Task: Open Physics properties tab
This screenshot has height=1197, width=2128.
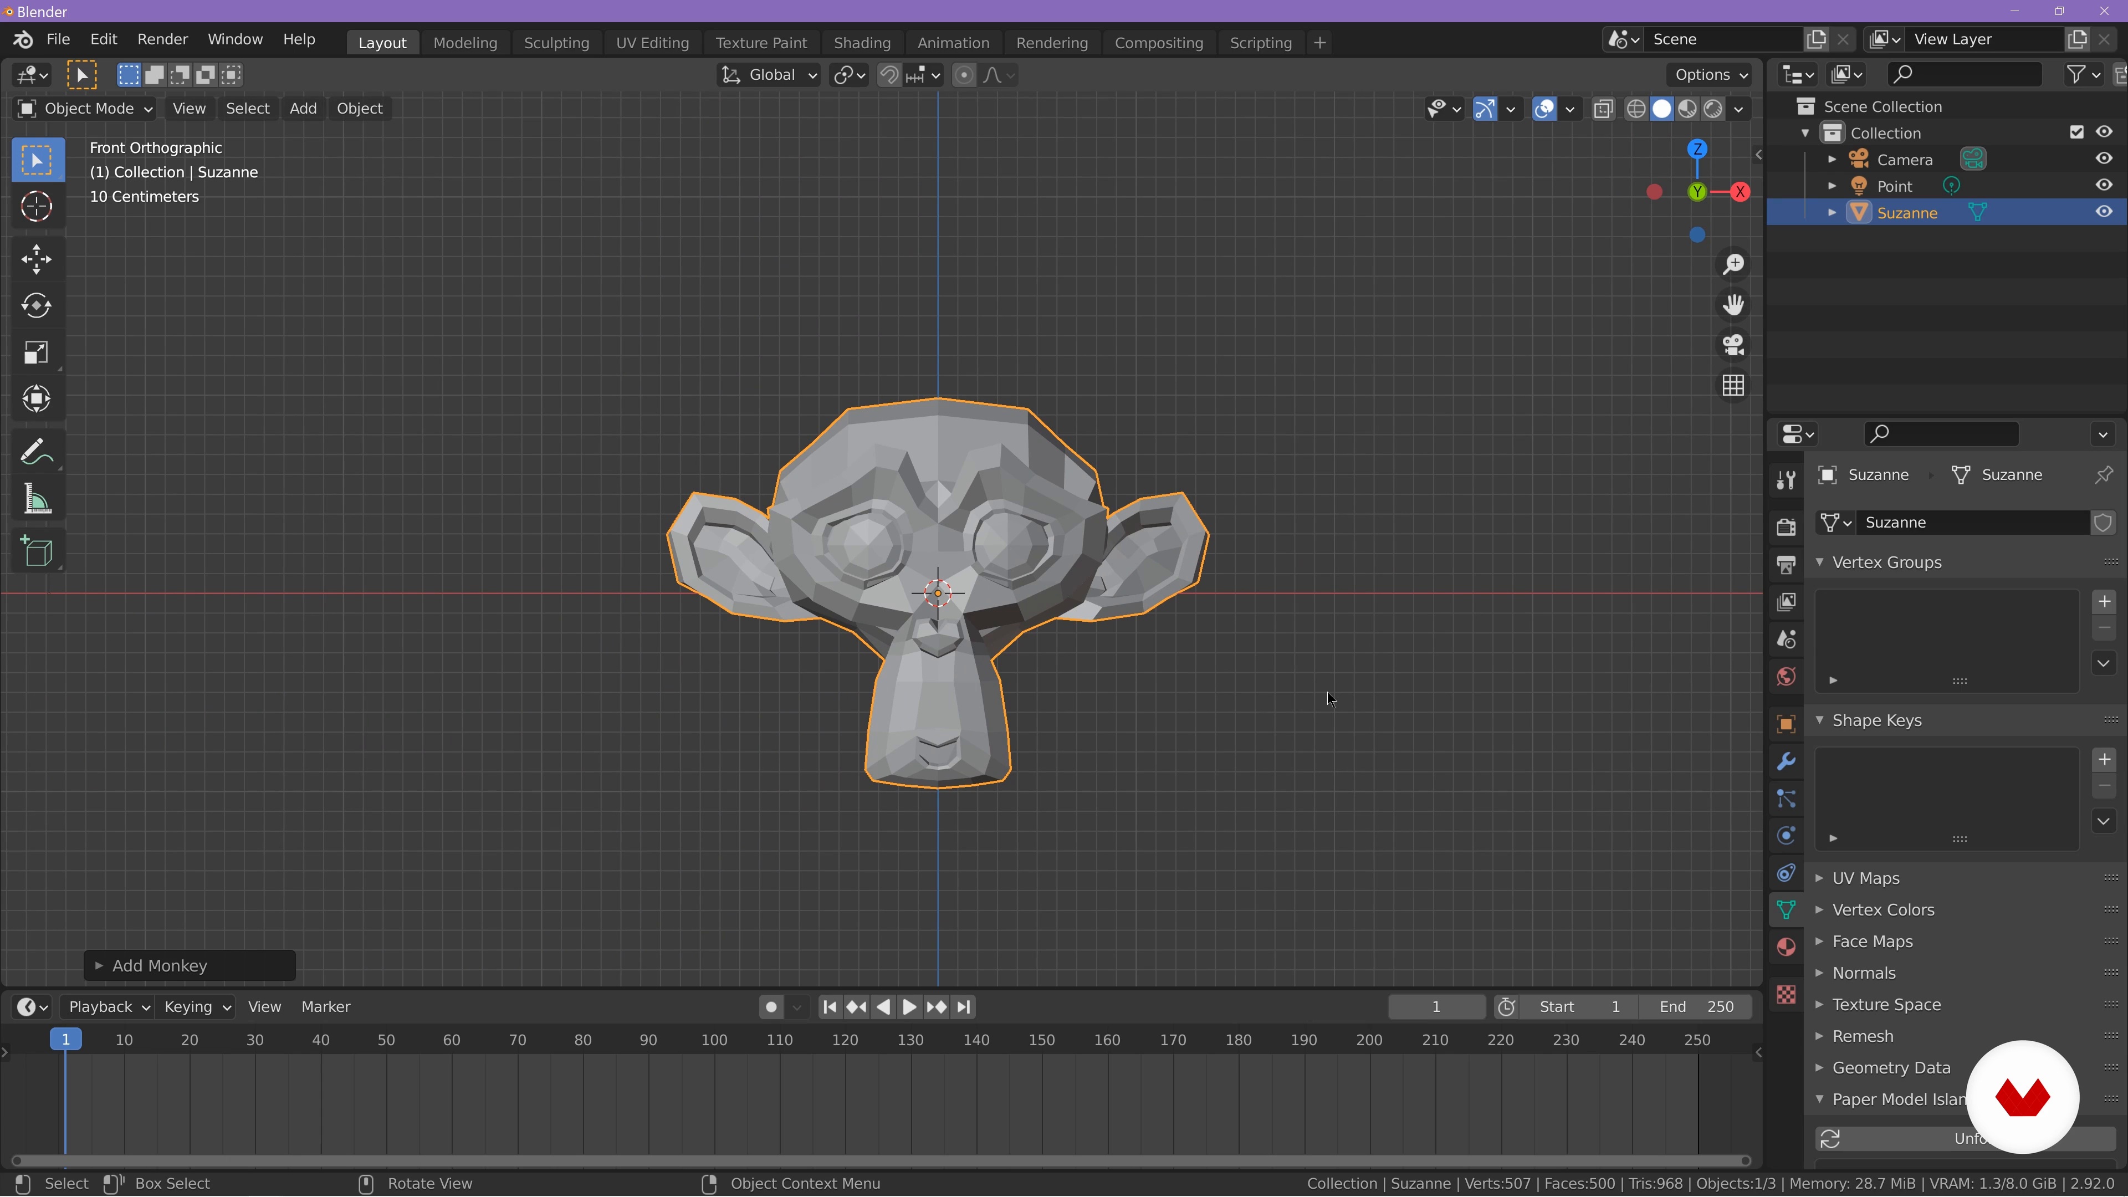Action: [x=1786, y=836]
